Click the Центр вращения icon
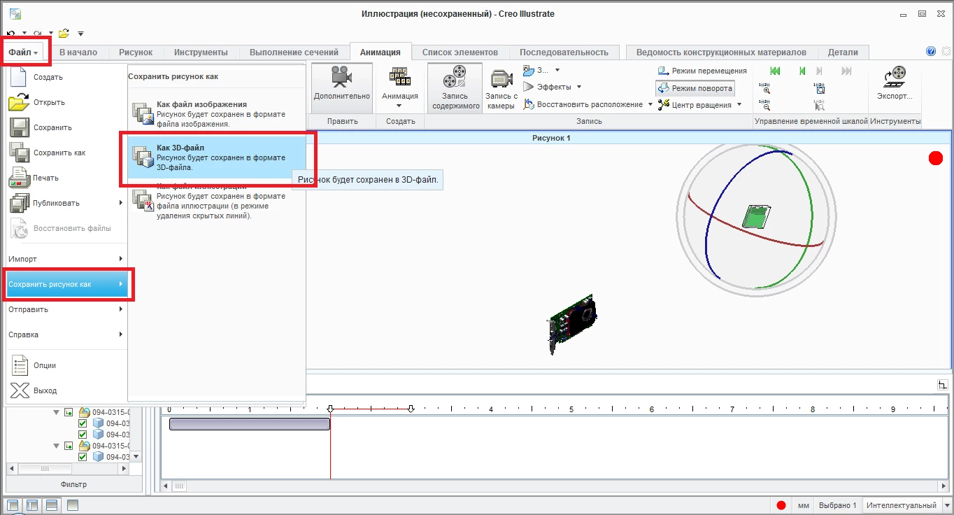This screenshot has width=954, height=515. 664,104
